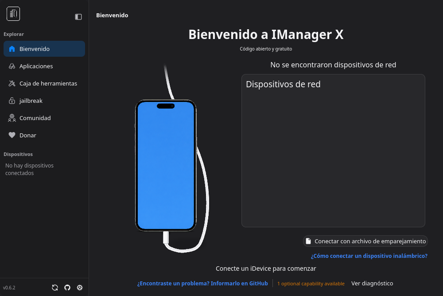Click the unlocked padlock jailbreak icon
Viewport: 443px width, 296px height.
coord(12,101)
